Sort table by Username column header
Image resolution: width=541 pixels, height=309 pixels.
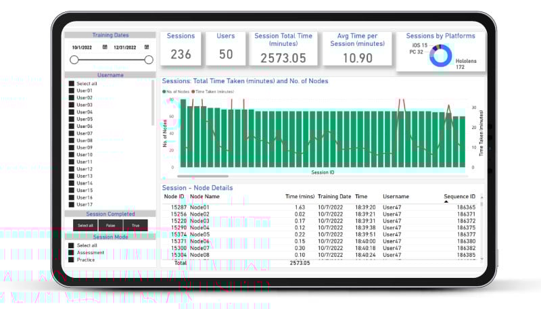tap(396, 197)
